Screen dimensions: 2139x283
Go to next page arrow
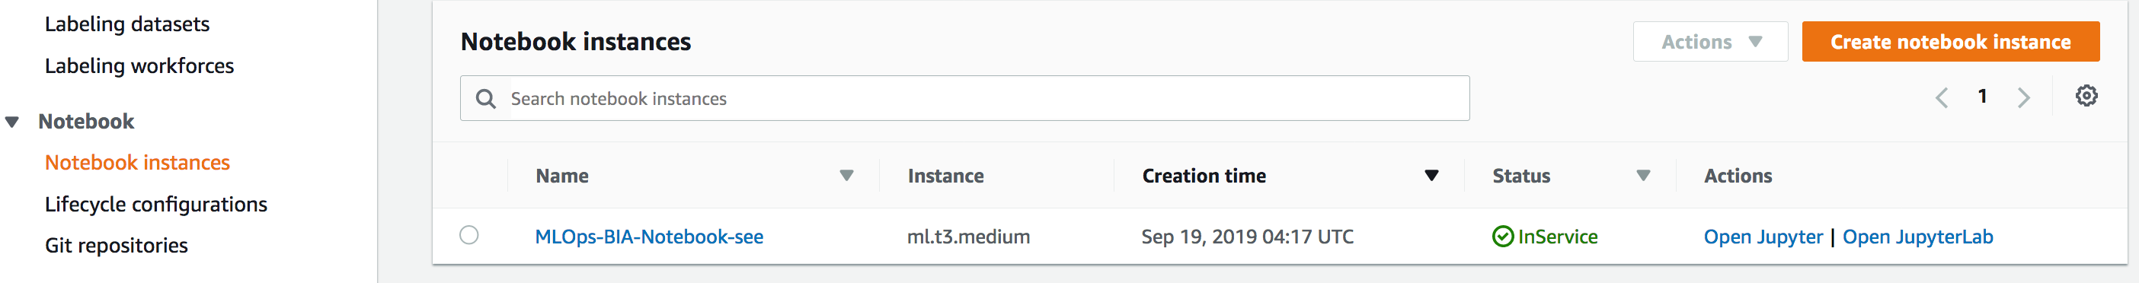[2023, 98]
